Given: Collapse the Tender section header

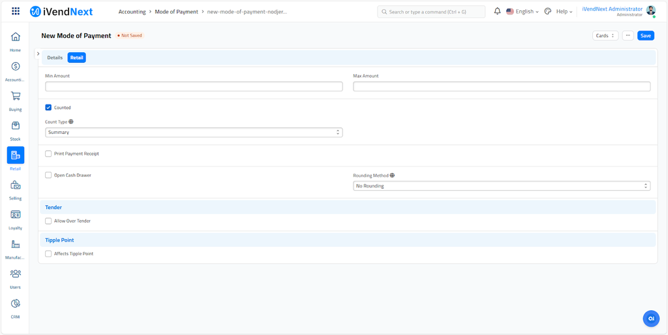Looking at the screenshot, I should [53, 208].
